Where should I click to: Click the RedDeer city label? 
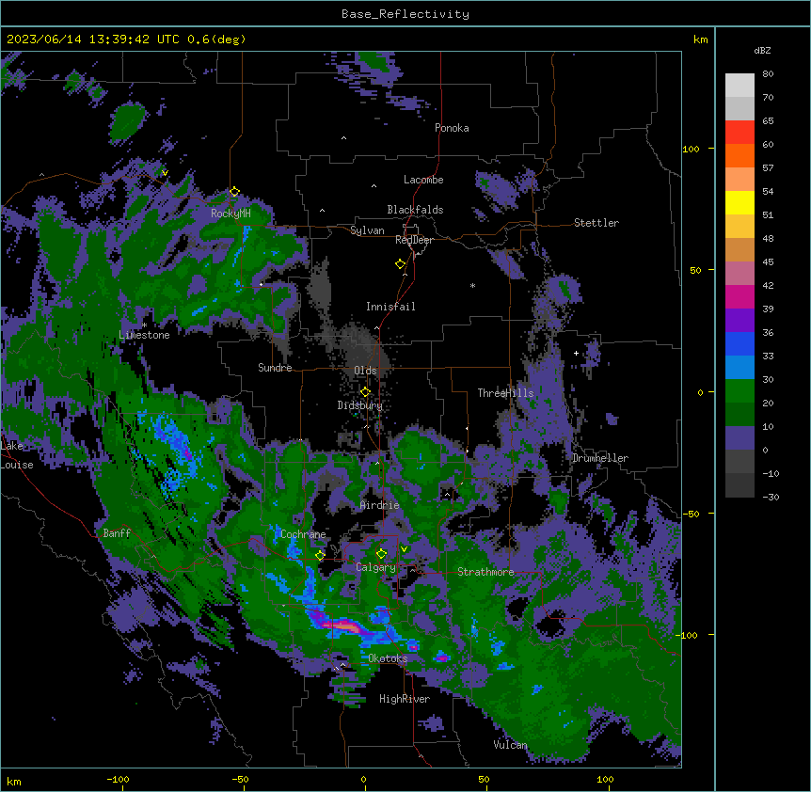click(414, 240)
